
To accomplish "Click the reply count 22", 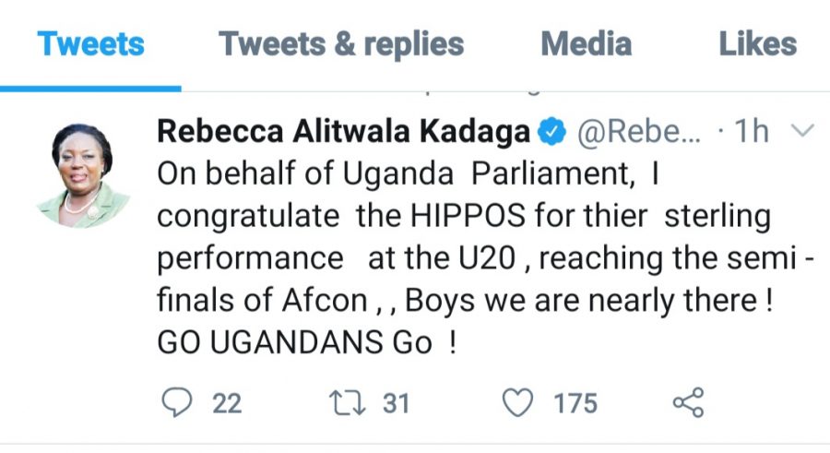I will pos(227,403).
